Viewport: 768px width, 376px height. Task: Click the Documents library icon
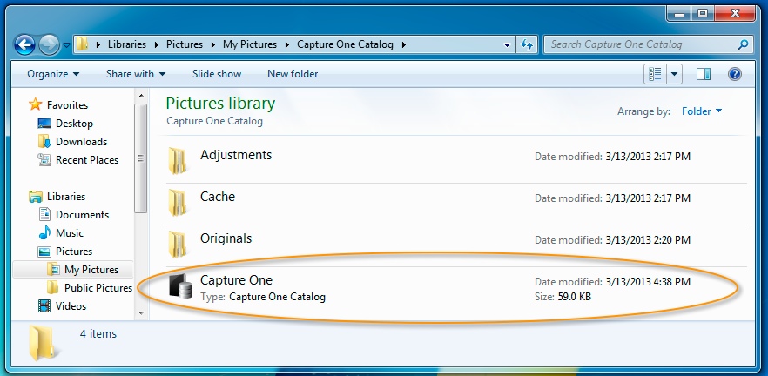click(x=44, y=214)
